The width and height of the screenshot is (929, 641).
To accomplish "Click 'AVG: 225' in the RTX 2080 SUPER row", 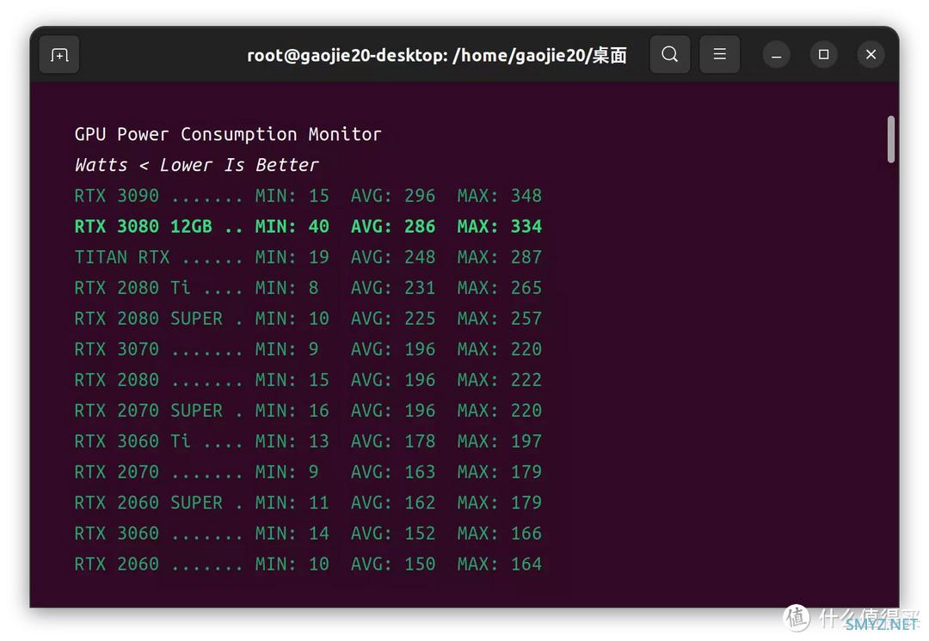I will pos(393,319).
